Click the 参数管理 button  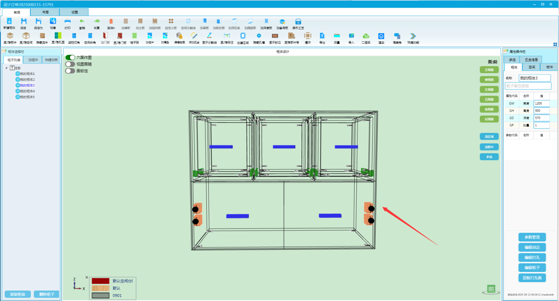pos(532,237)
